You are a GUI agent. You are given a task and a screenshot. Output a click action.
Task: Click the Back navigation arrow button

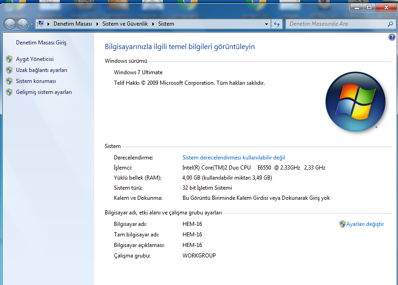10,24
